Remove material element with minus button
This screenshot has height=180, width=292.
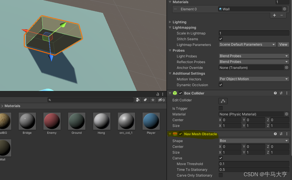pyautogui.click(x=282, y=15)
